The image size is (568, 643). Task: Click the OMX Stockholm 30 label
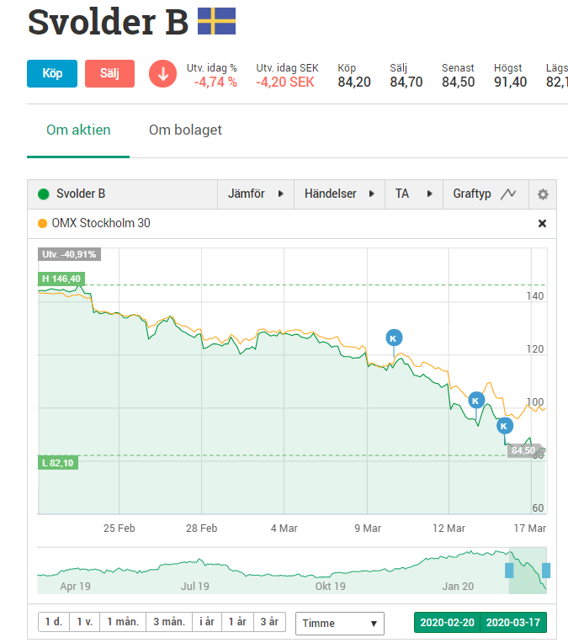pos(101,223)
